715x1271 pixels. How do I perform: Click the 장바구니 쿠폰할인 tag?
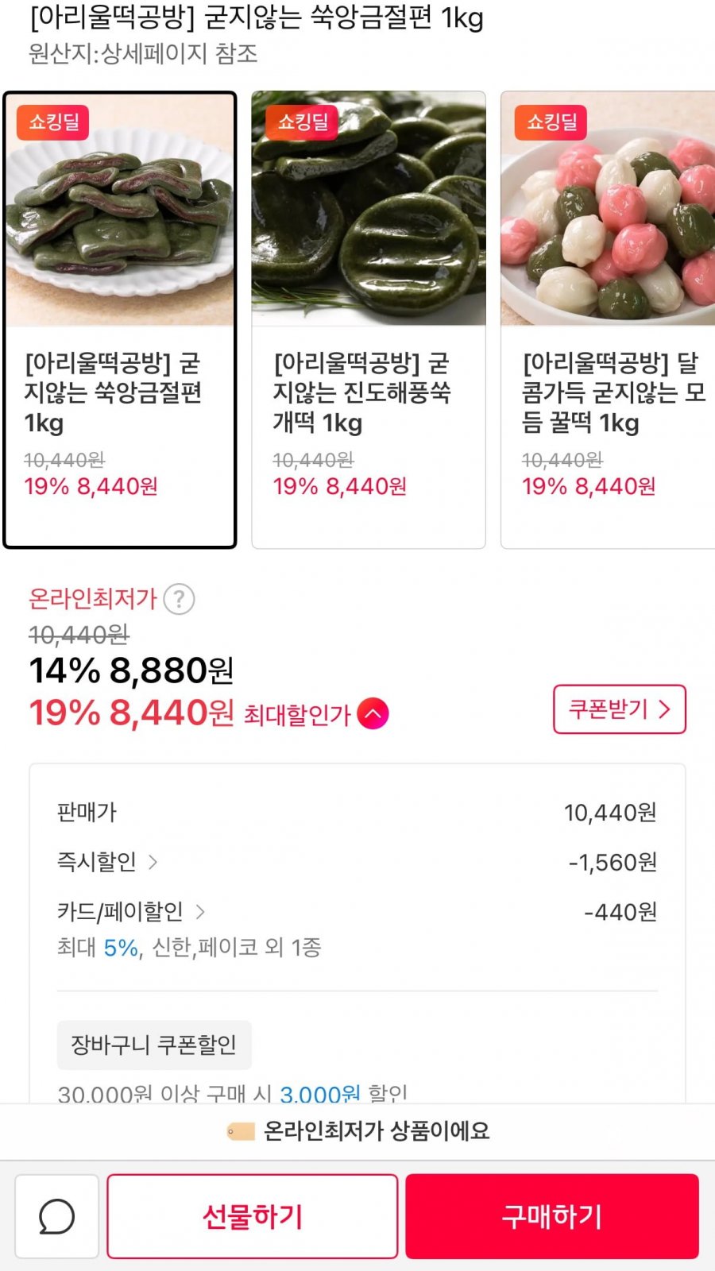click(x=154, y=1045)
